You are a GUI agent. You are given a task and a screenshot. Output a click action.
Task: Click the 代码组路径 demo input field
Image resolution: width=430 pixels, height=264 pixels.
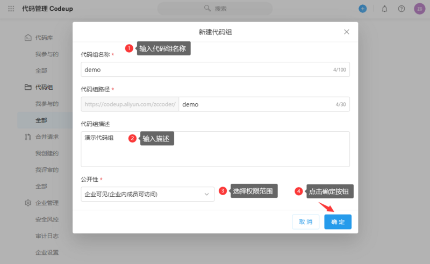click(x=264, y=104)
